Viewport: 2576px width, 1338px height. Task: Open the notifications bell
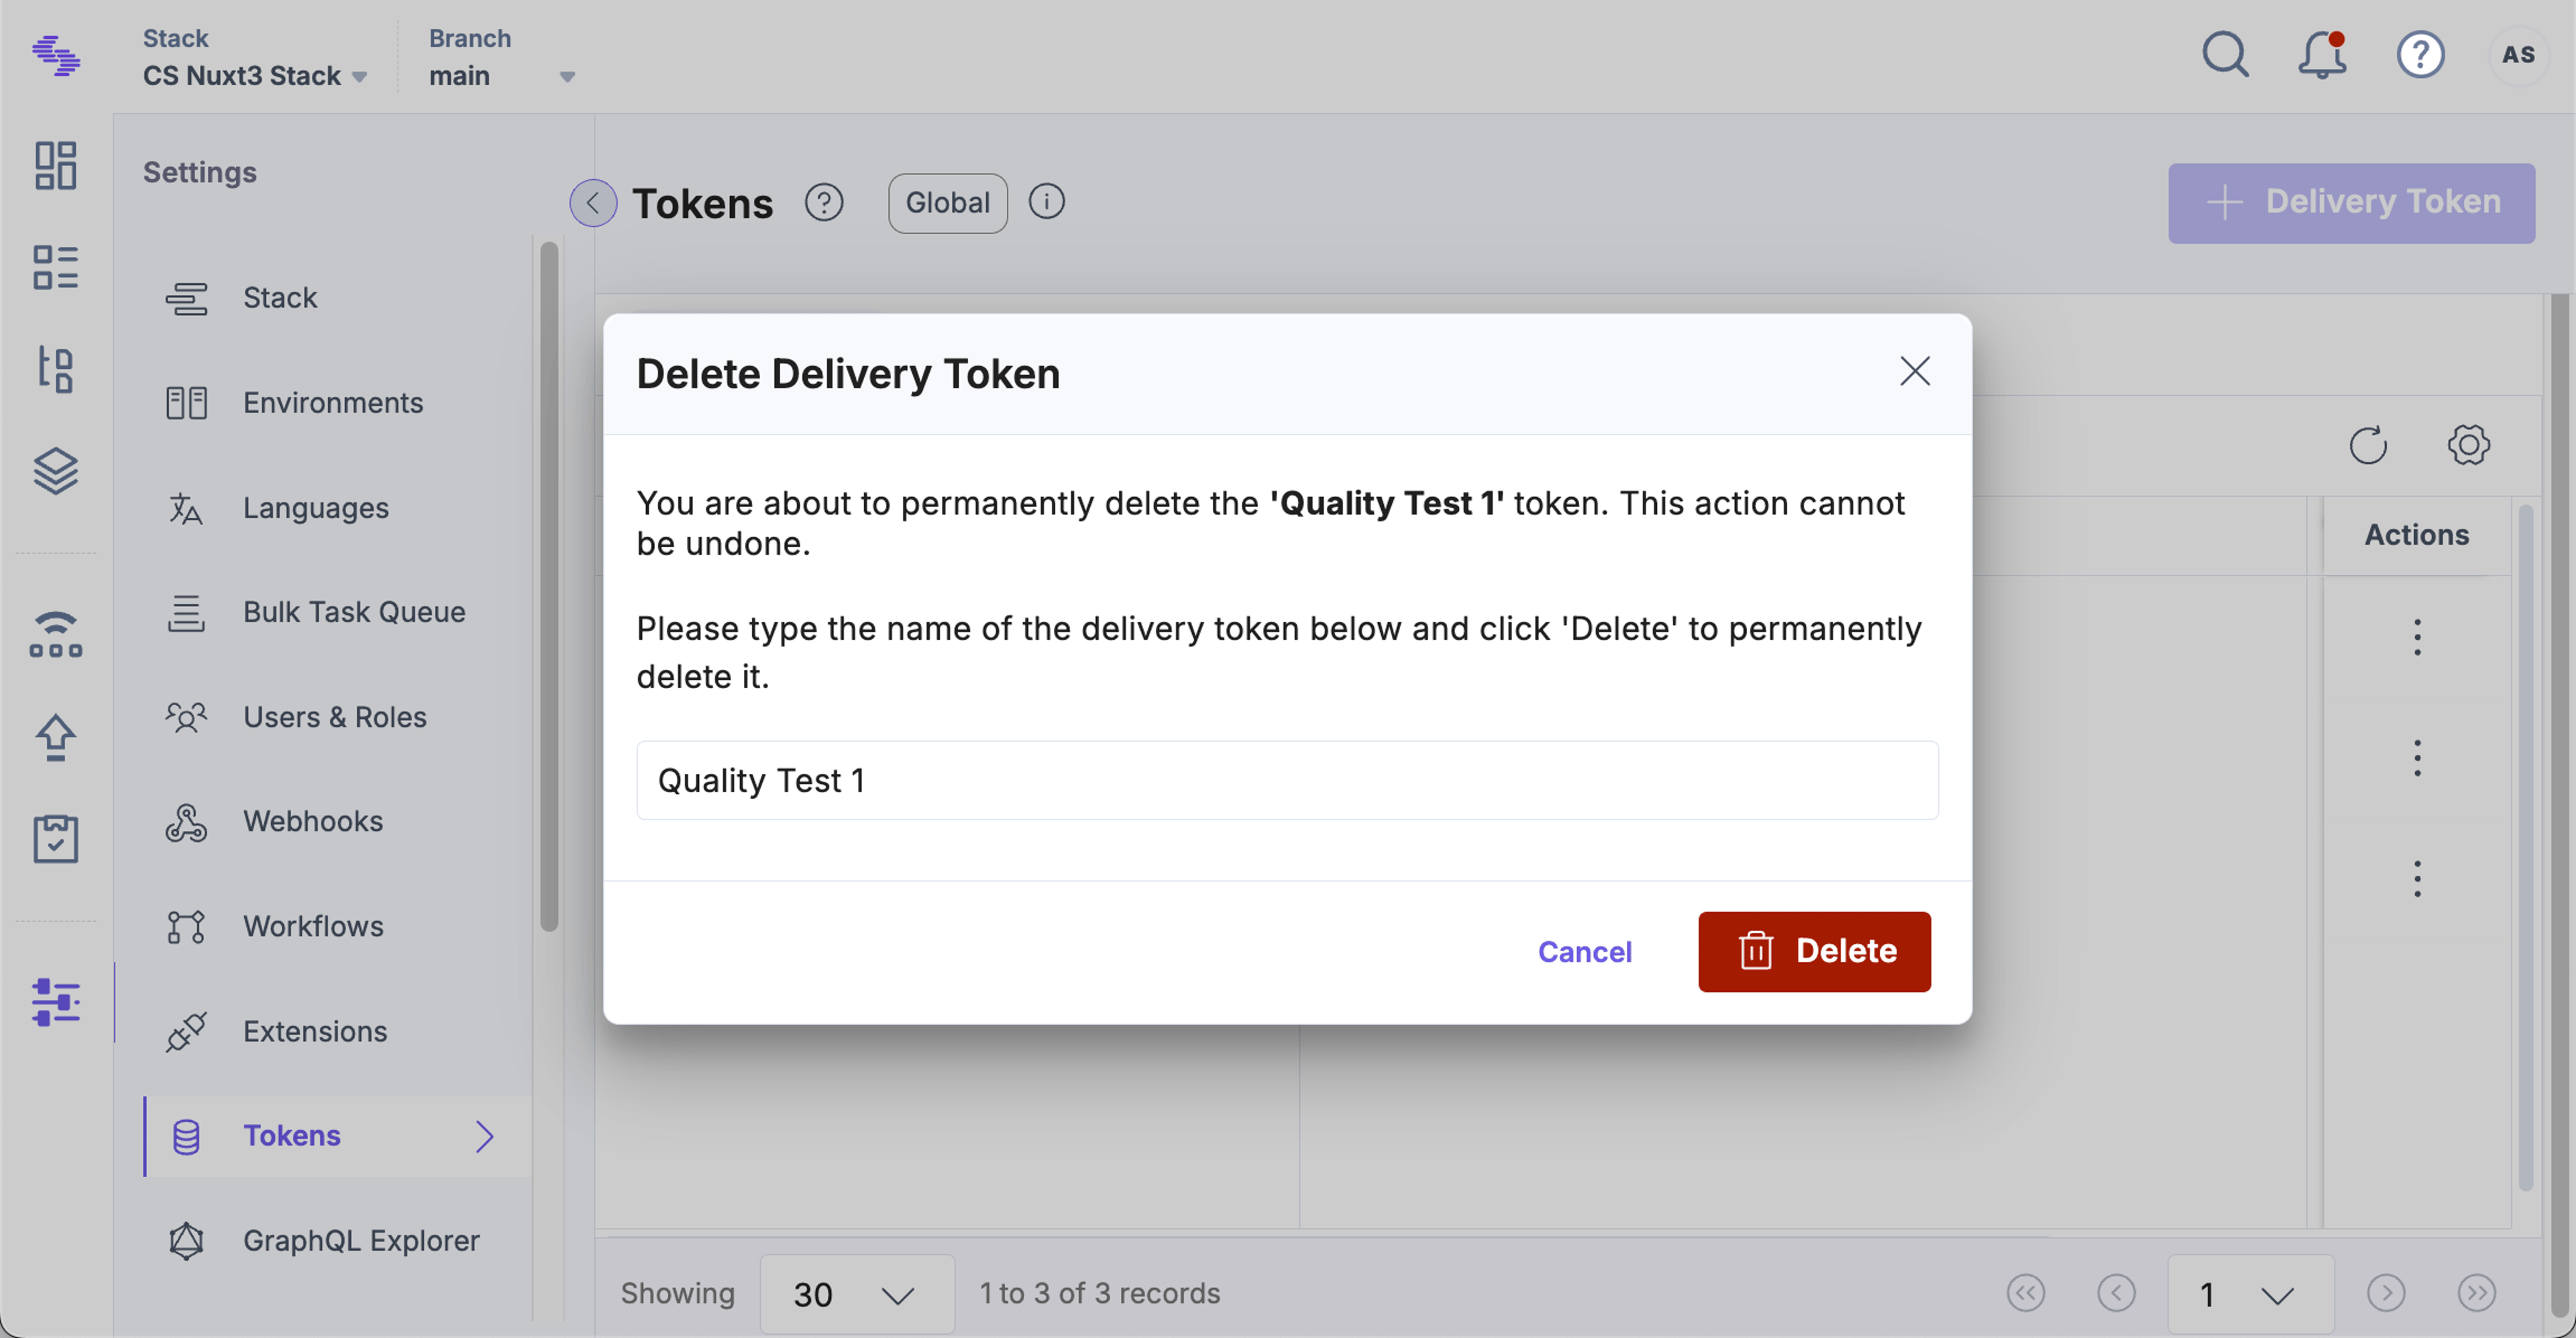pos(2322,55)
